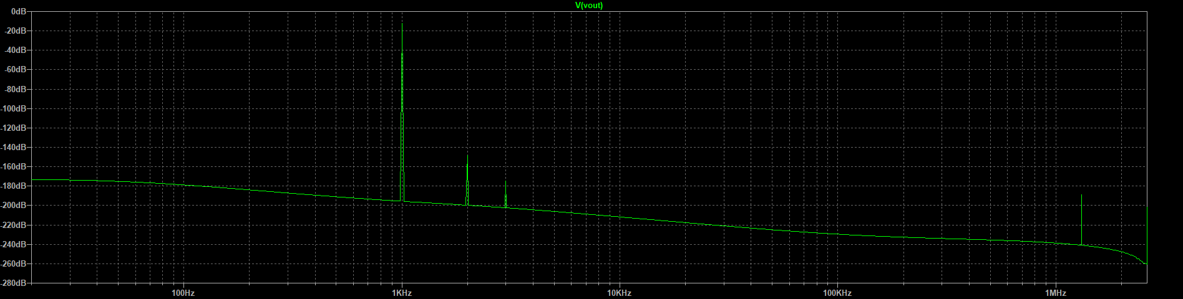Click the gray spike above 1MHz

(1081, 219)
